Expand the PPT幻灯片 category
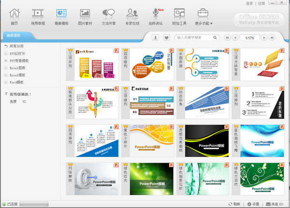 click(x=19, y=53)
